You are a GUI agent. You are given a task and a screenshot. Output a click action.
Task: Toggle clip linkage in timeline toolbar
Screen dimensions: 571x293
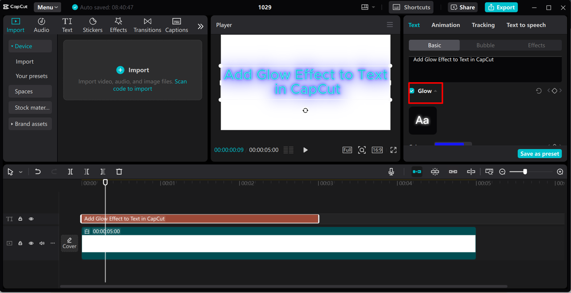[453, 172]
